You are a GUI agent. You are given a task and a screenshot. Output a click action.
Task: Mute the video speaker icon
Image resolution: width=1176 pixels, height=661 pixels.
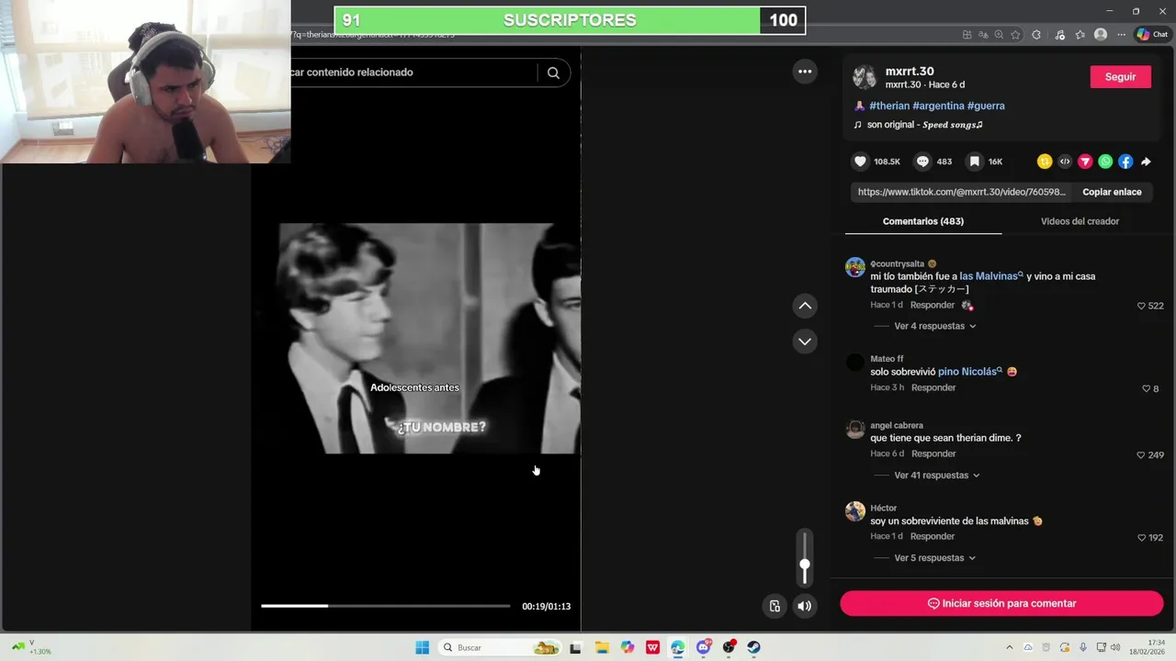[x=805, y=606]
